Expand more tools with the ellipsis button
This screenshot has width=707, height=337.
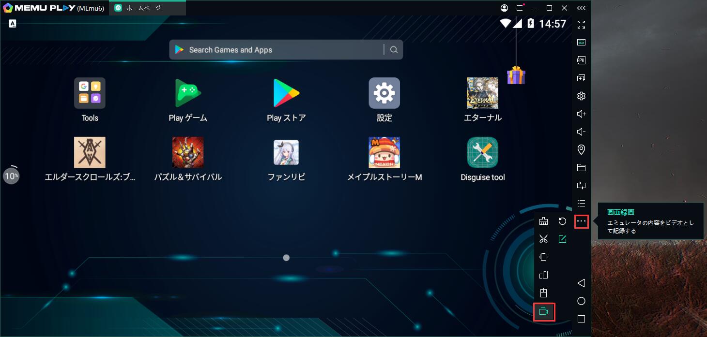click(581, 221)
